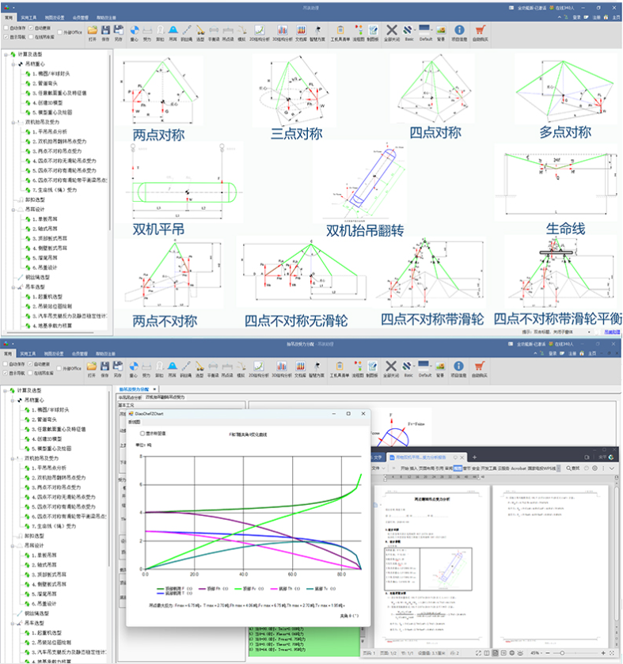Open 2D structure analysis chart icon in upper toolbar
623x664 pixels.
(x=259, y=30)
